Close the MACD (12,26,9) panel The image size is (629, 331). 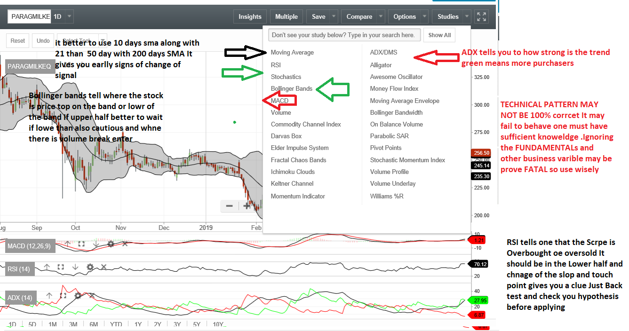(x=125, y=244)
